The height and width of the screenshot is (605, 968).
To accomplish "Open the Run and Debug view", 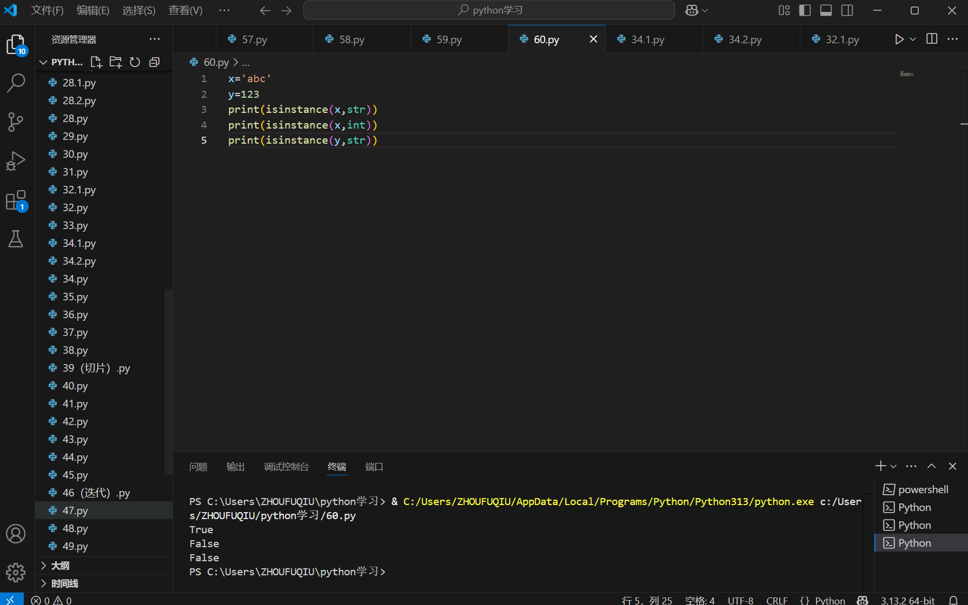I will point(16,161).
